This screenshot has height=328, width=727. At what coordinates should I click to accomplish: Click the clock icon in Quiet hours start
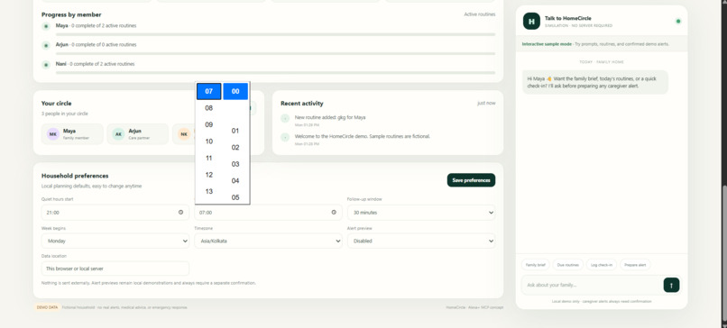coord(180,212)
